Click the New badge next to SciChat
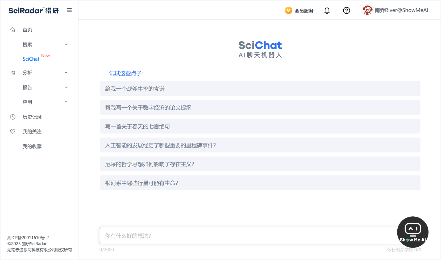Viewport: 441px width, 260px height. coord(45,56)
